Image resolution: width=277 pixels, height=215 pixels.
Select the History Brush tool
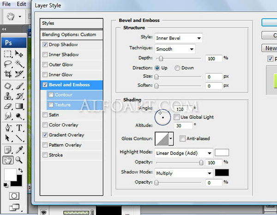coord(19,96)
